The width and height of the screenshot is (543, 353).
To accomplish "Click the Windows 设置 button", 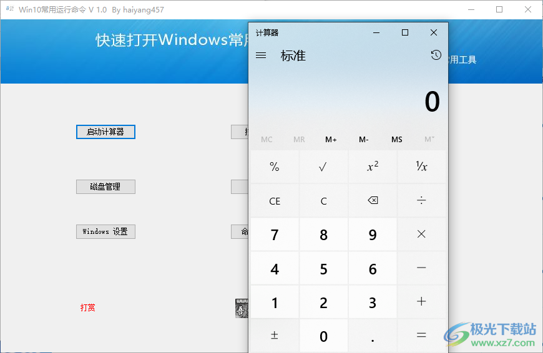I will click(x=105, y=231).
